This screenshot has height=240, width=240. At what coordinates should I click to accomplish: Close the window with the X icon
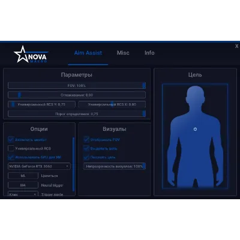coord(237,46)
